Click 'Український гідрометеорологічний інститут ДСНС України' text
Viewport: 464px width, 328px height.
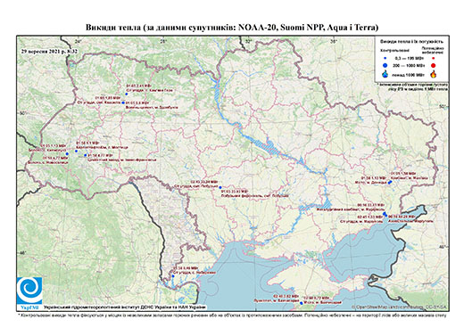pos(125,307)
